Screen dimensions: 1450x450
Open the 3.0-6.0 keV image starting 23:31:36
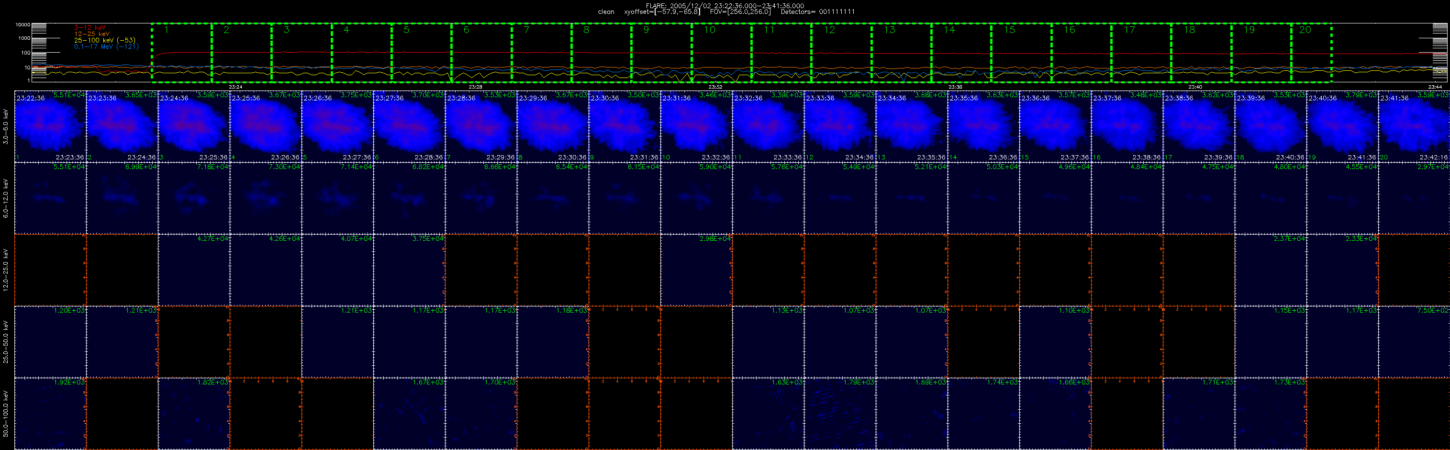(x=696, y=126)
